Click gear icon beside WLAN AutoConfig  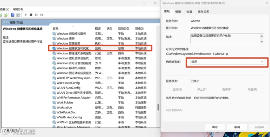click(x=54, y=88)
